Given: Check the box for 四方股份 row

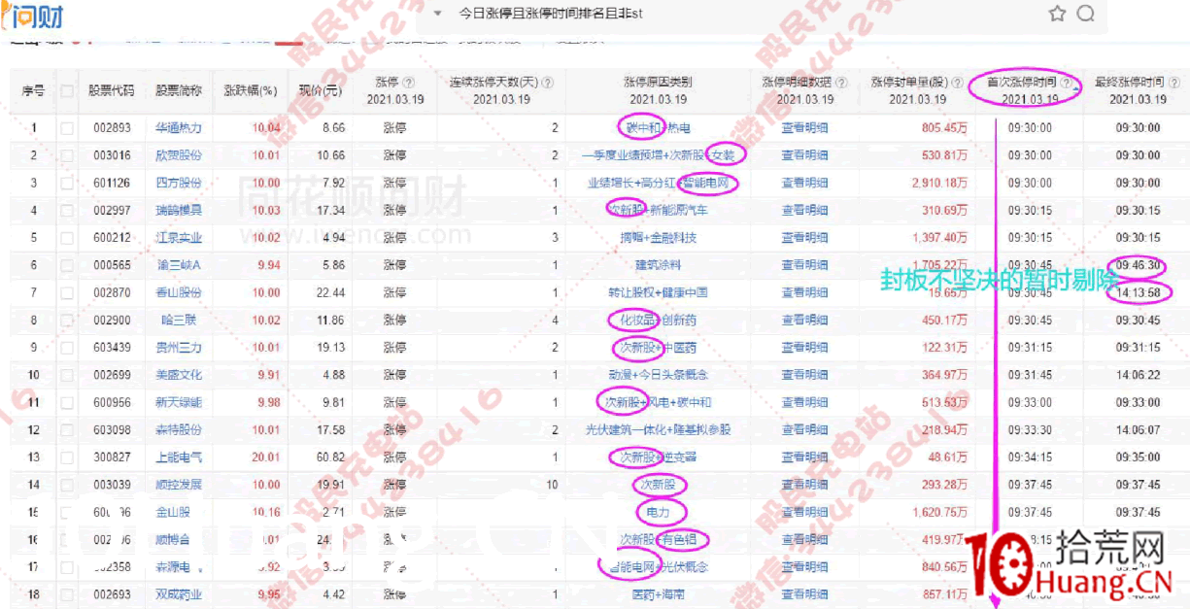Looking at the screenshot, I should tap(67, 183).
